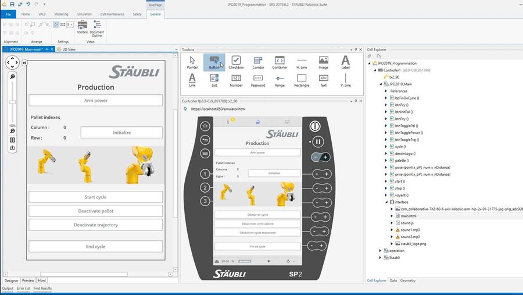The width and height of the screenshot is (523, 295).
Task: Pick the Range control in Toolbox
Action: click(x=280, y=80)
